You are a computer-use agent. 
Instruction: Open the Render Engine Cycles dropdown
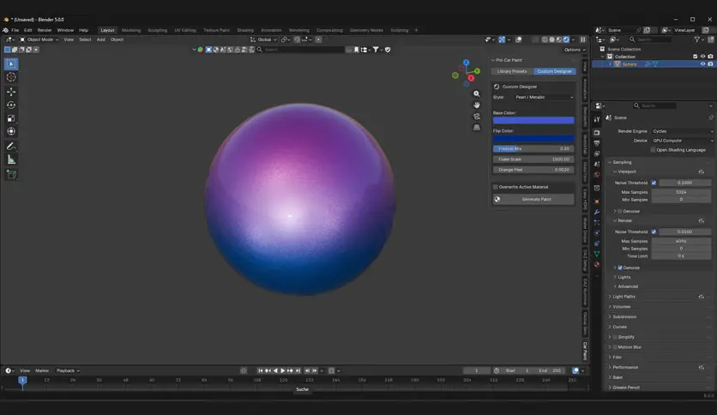[682, 131]
